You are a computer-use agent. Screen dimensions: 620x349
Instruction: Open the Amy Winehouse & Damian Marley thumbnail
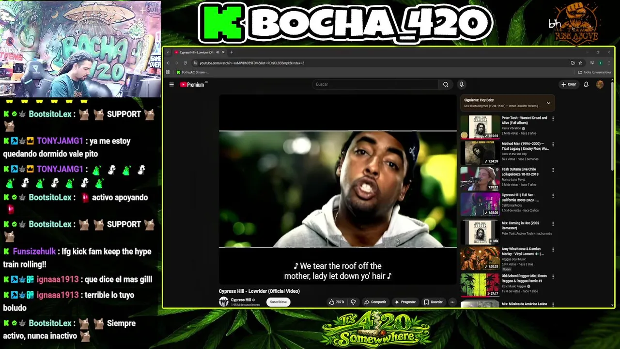point(480,258)
